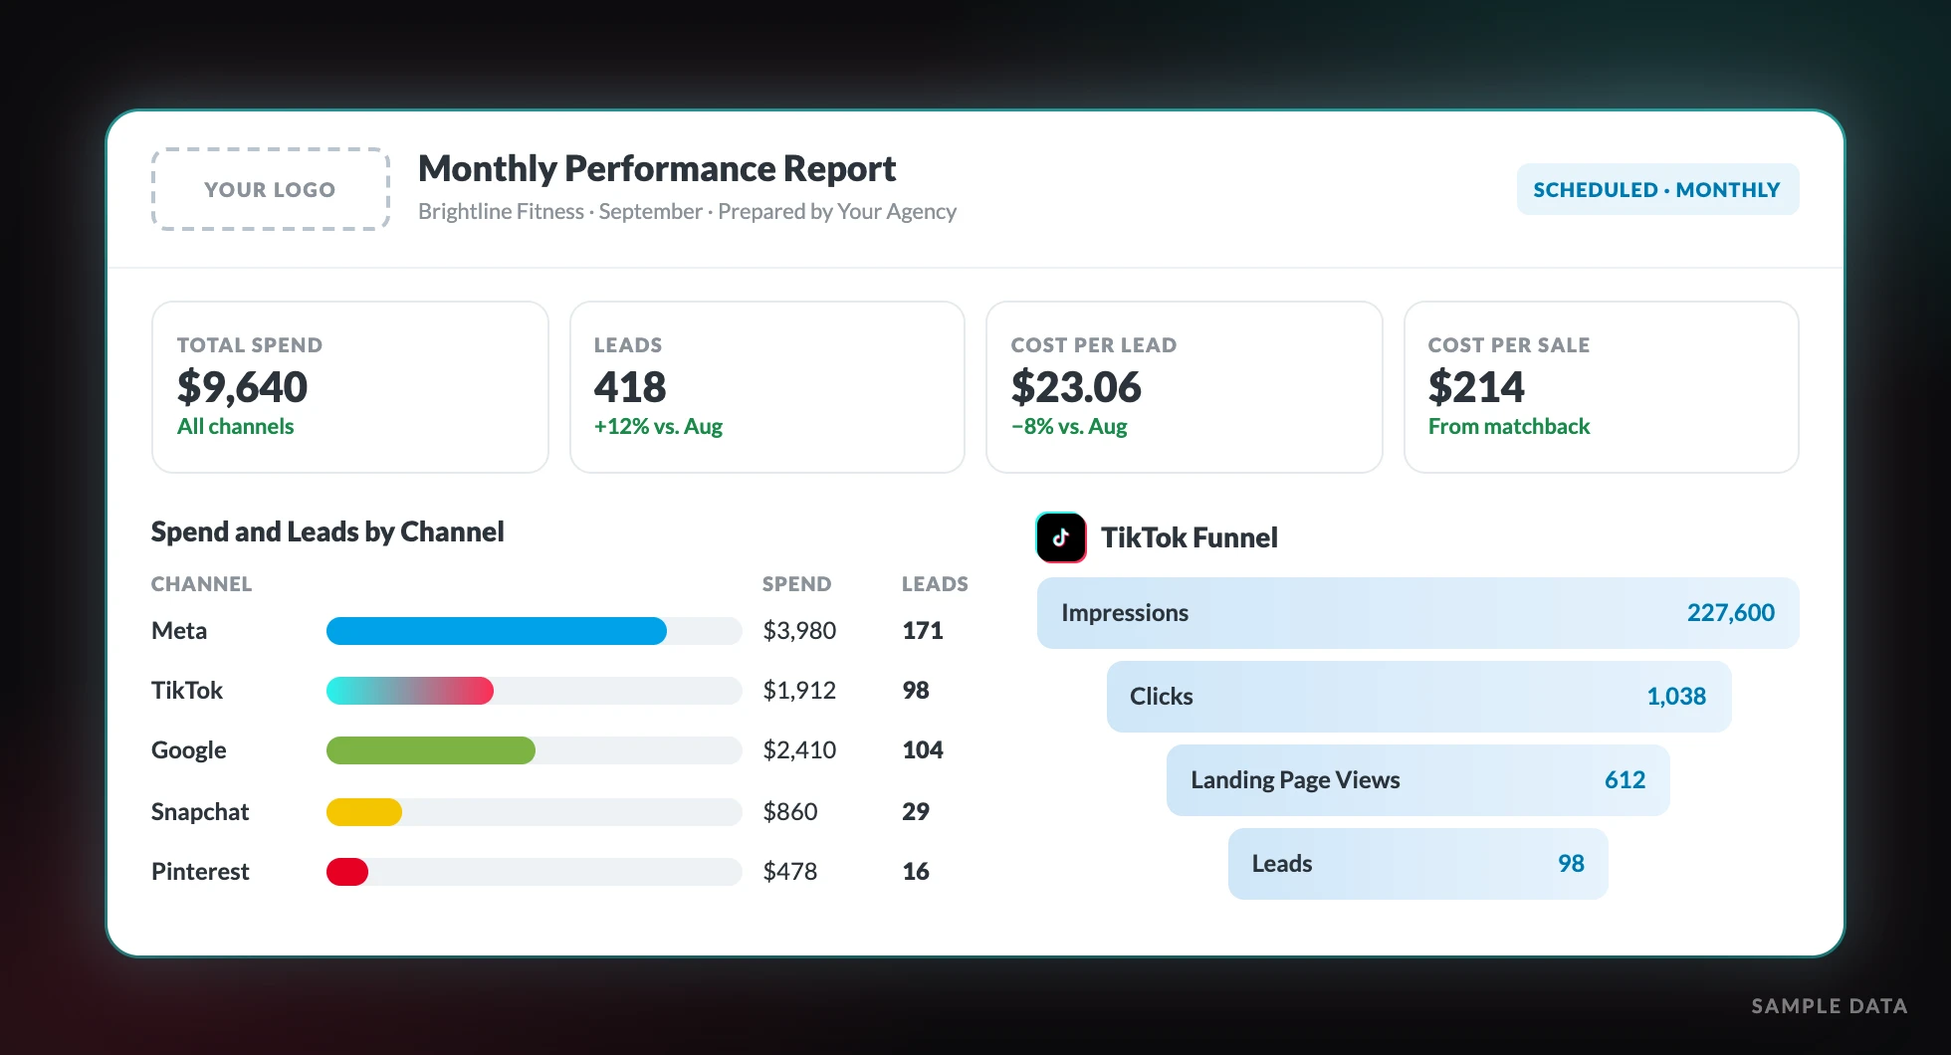Click the Snapchat channel name

pos(200,812)
